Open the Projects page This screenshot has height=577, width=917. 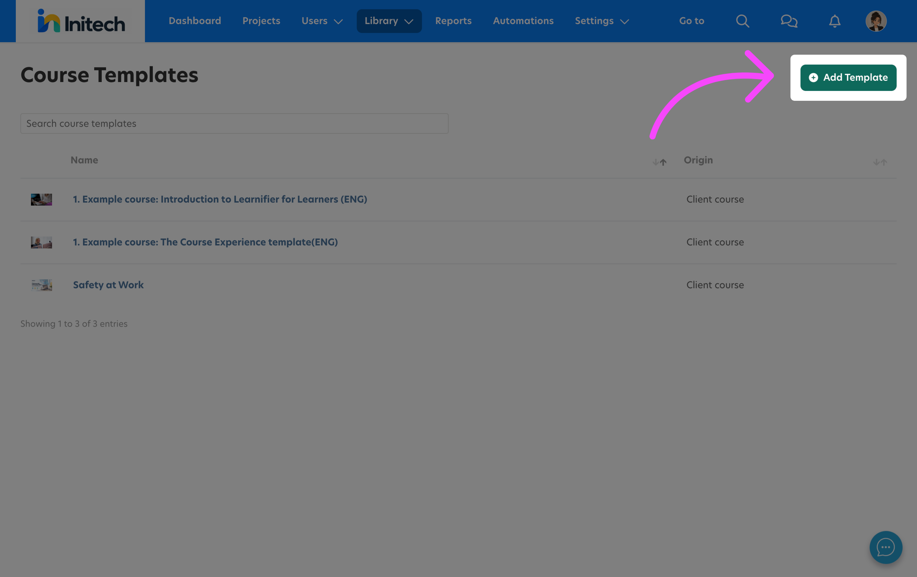[x=261, y=21]
